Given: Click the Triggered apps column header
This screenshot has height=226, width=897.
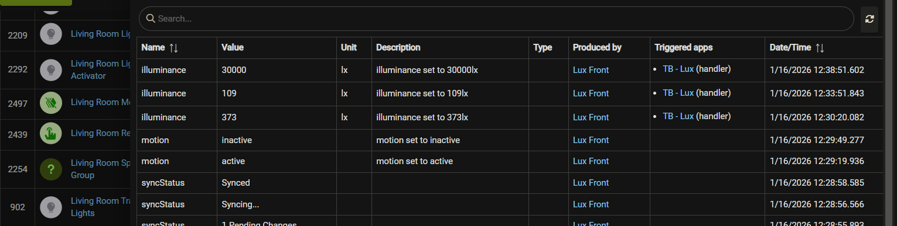Looking at the screenshot, I should (x=684, y=48).
